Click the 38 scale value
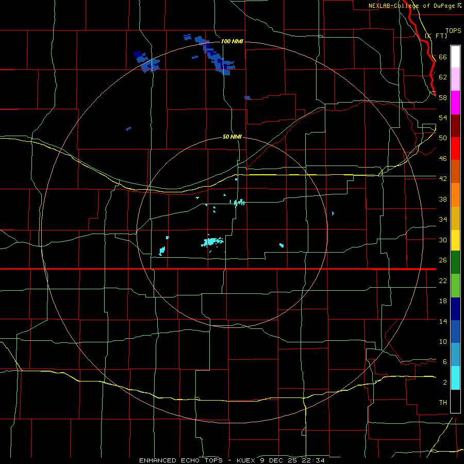 [443, 199]
